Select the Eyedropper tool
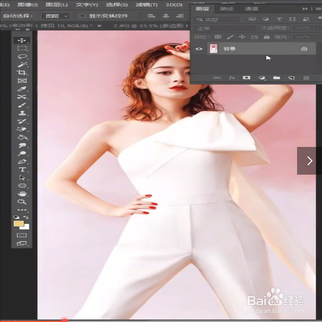The image size is (322, 322). (x=22, y=89)
